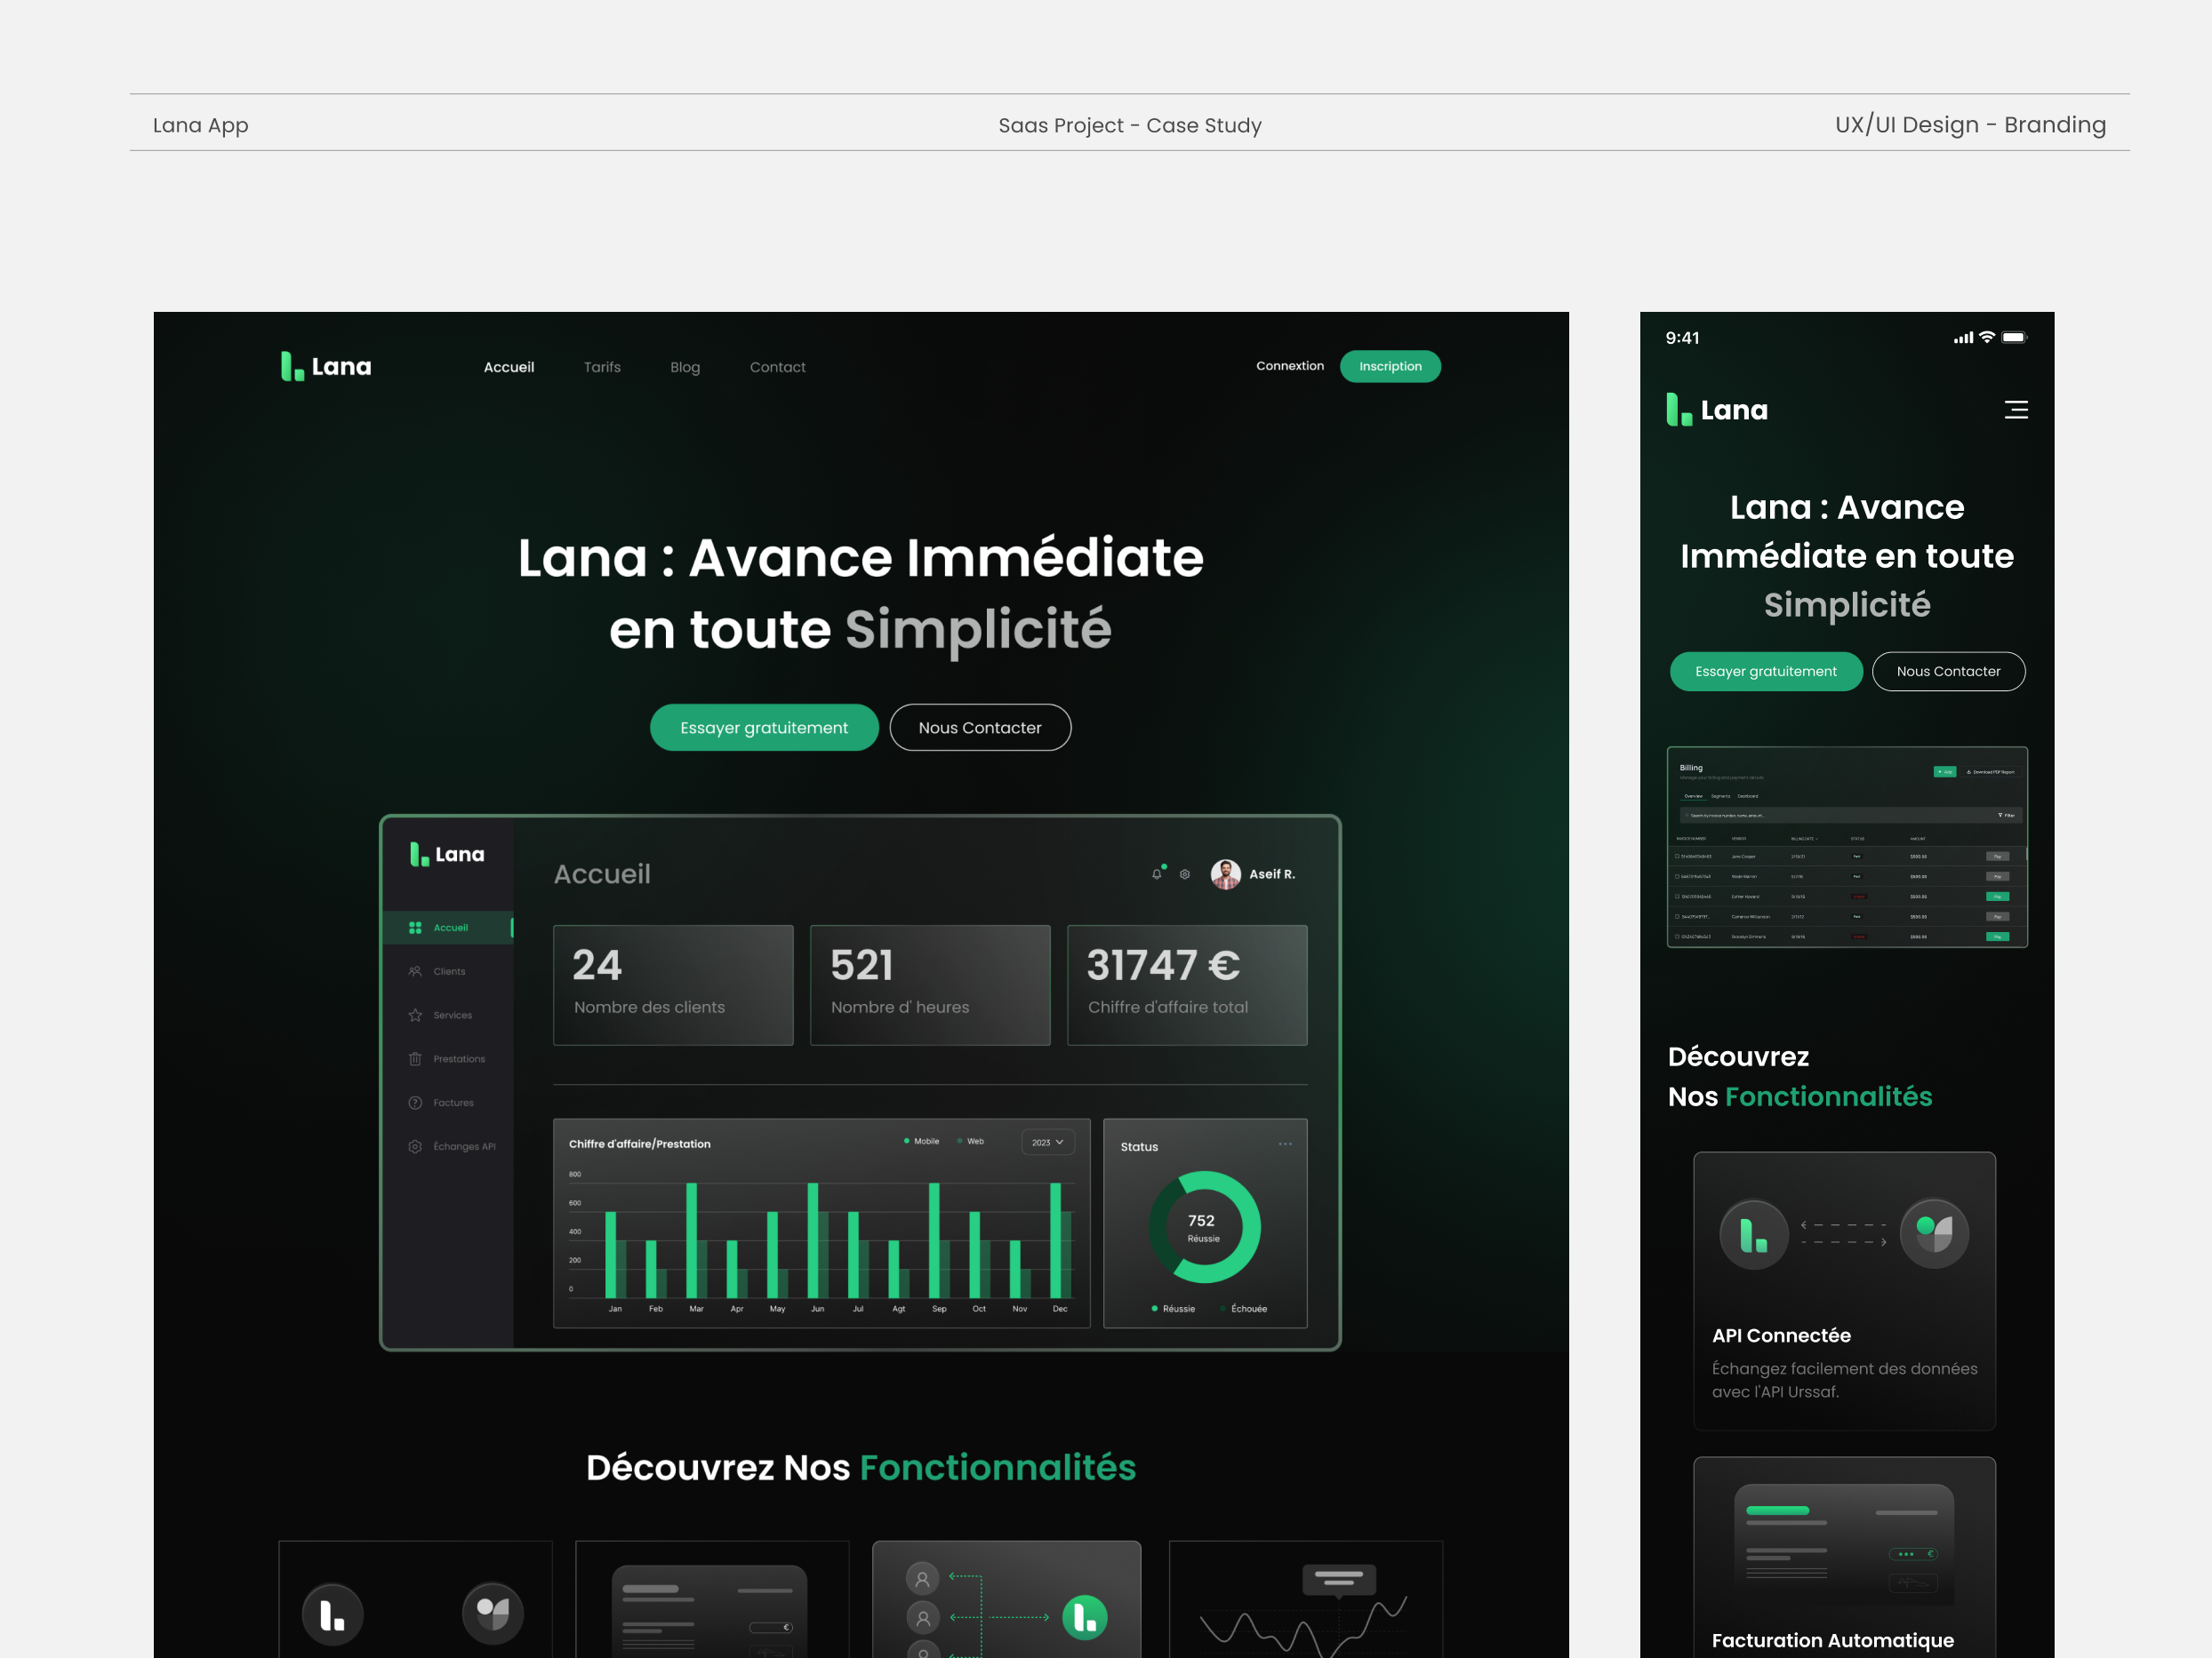This screenshot has width=2212, height=1658.
Task: Open the 2023 year dropdown on the chart
Action: (1048, 1143)
